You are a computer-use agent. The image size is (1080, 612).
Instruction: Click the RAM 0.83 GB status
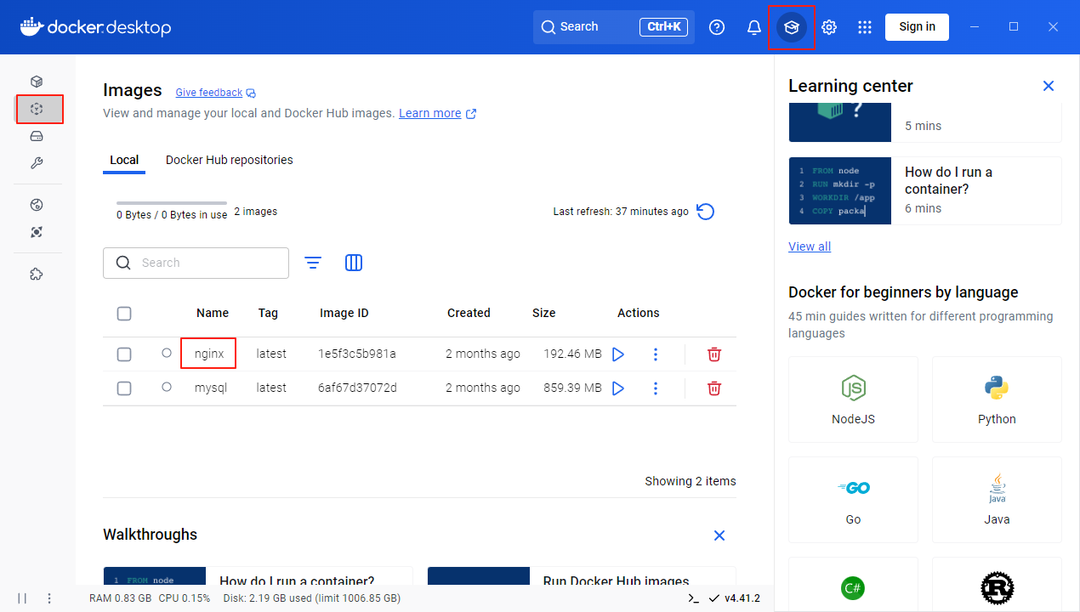120,598
